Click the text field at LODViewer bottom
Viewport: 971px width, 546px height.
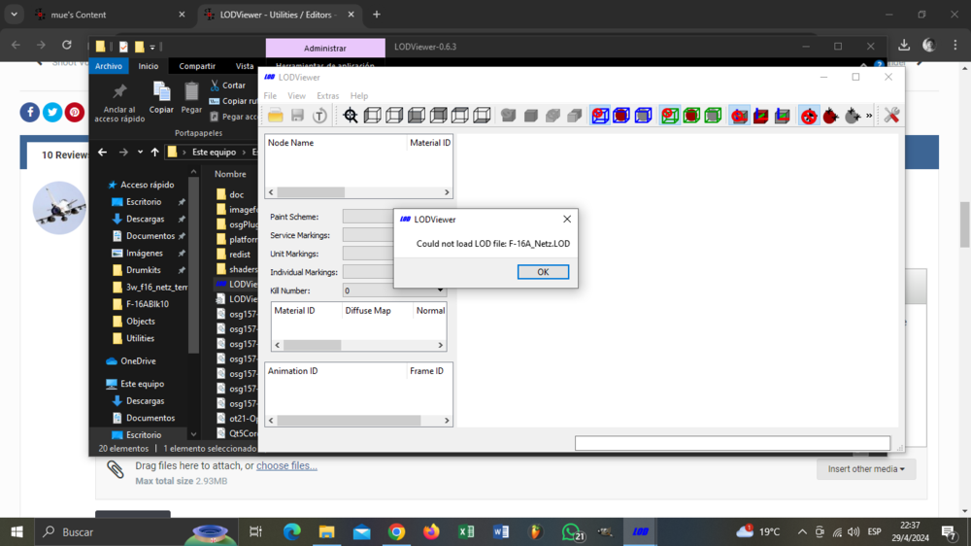[732, 443]
